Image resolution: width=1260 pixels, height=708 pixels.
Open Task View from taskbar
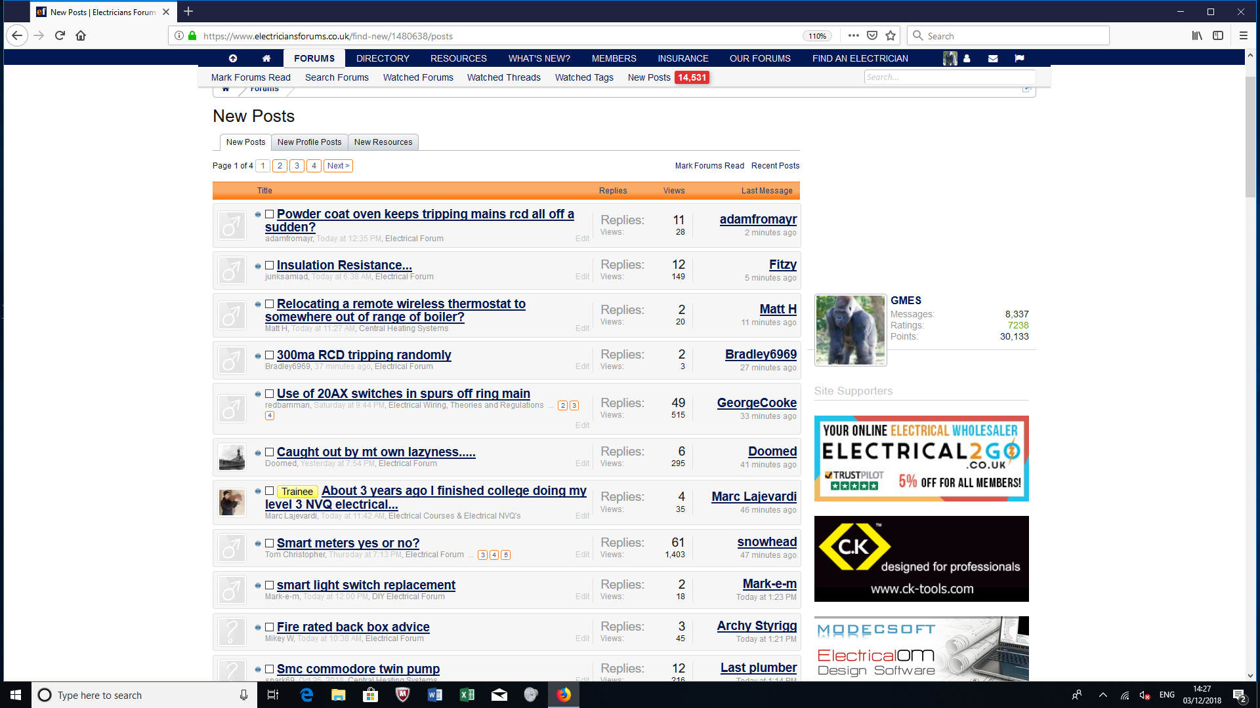(273, 695)
